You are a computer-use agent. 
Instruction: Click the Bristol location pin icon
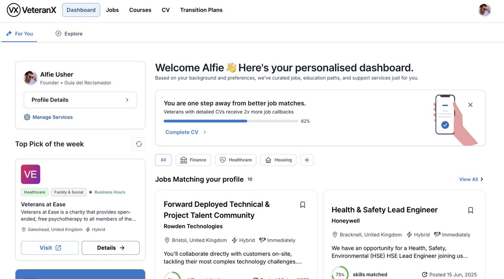point(167,240)
